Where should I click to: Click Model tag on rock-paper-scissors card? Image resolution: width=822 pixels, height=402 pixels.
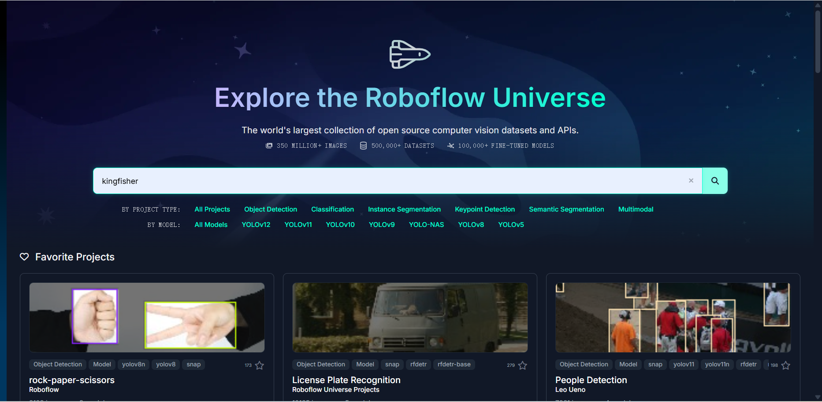(x=102, y=365)
